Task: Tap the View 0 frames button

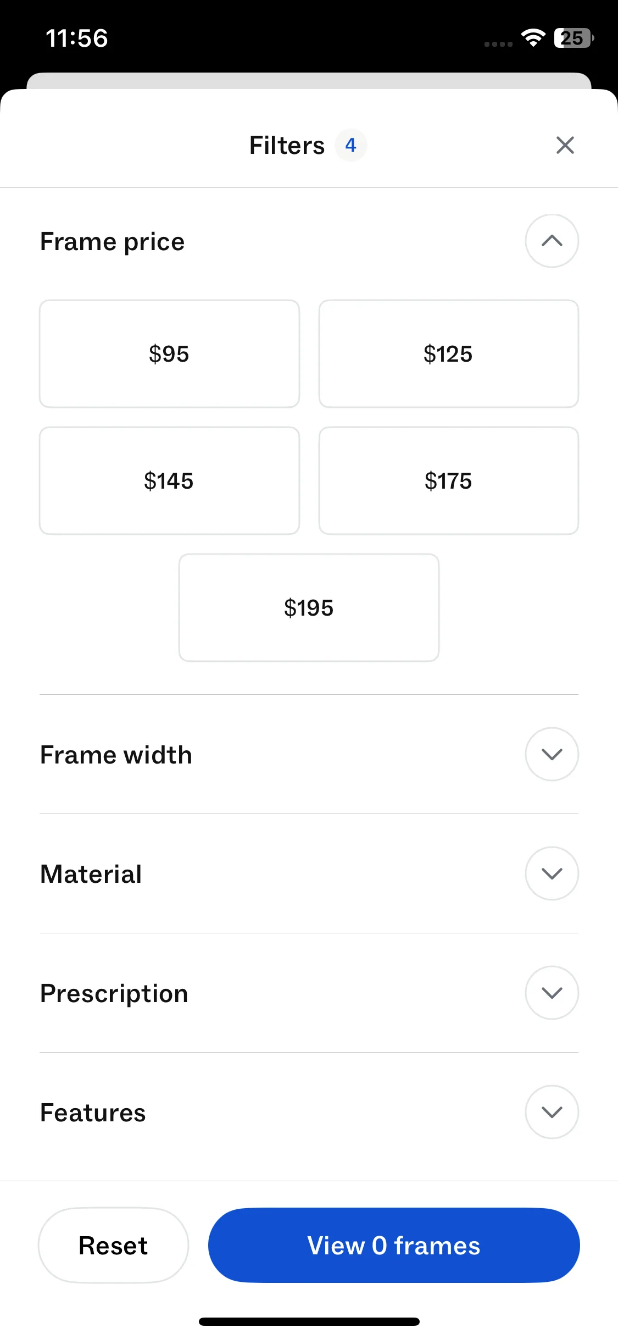Action: click(394, 1246)
